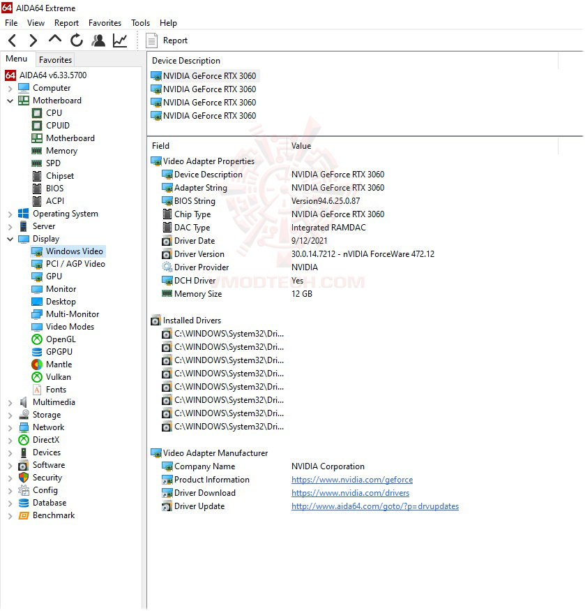Expand the Software tree node
585x611 pixels.
click(10, 465)
